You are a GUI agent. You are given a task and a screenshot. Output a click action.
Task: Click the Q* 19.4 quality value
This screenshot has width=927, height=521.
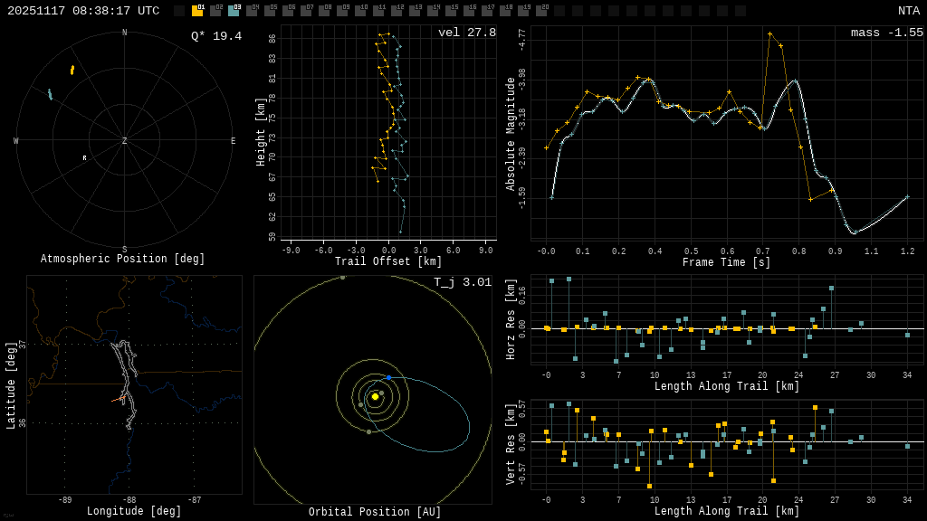[x=215, y=36]
